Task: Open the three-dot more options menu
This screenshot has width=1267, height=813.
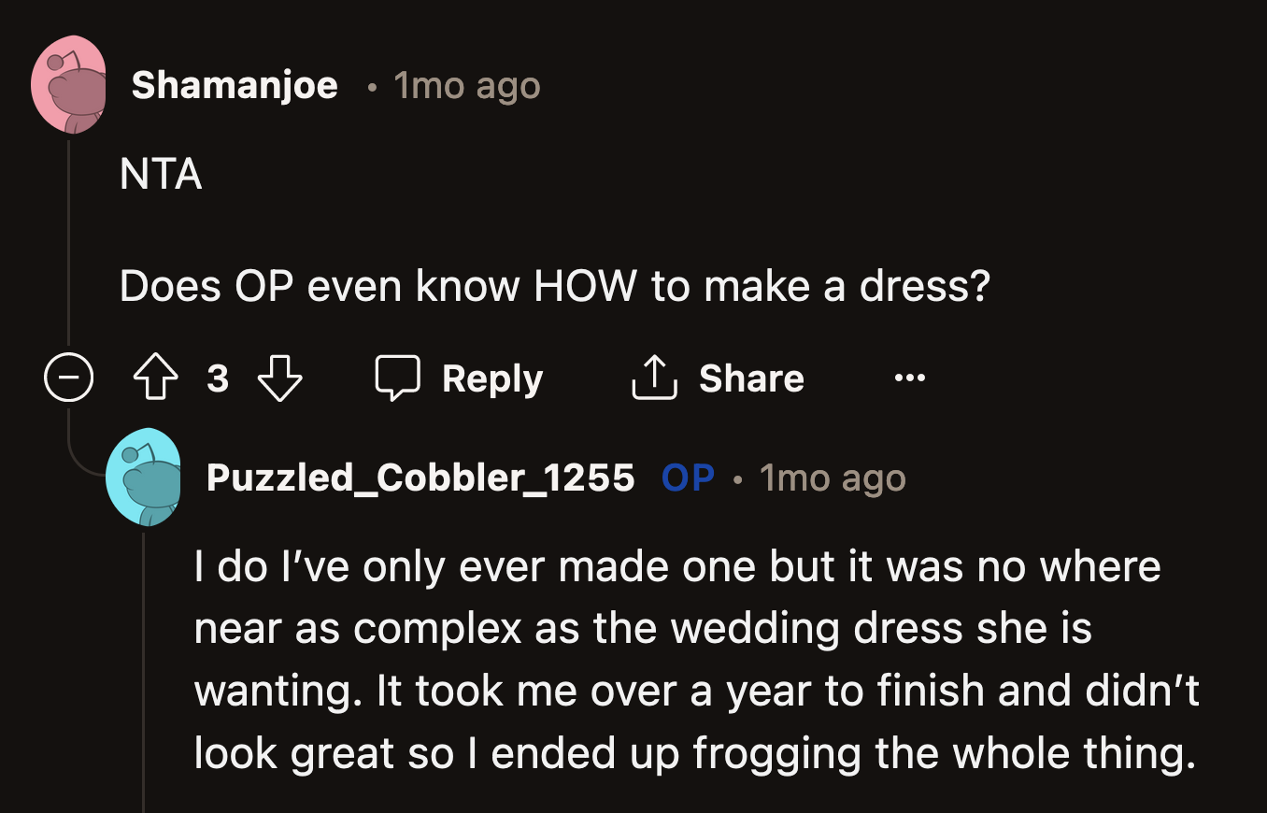Action: [x=909, y=378]
